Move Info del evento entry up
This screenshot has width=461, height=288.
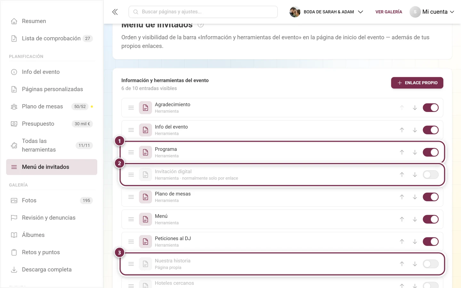(402, 130)
